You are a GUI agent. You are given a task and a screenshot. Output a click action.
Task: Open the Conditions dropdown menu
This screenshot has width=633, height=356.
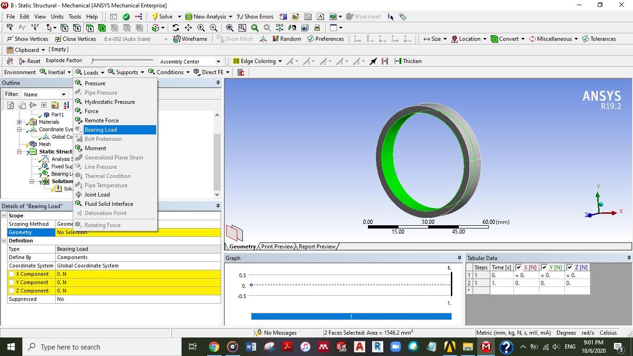(x=169, y=72)
